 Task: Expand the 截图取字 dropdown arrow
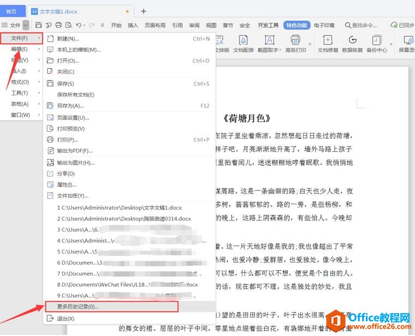280,50
